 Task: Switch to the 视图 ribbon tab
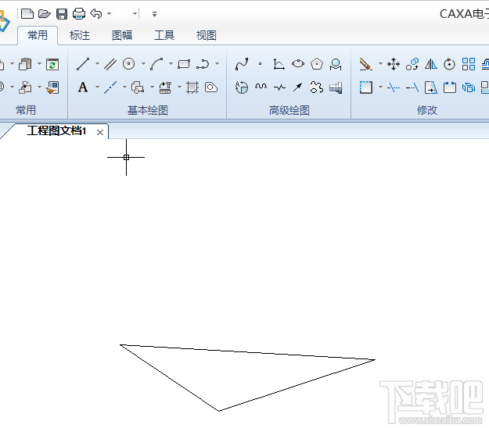point(206,35)
